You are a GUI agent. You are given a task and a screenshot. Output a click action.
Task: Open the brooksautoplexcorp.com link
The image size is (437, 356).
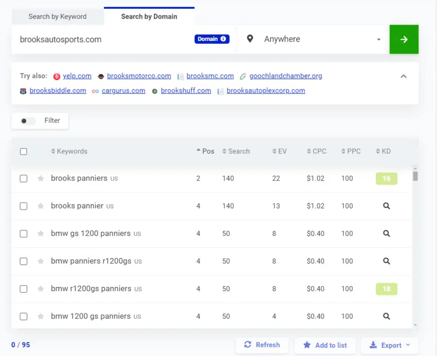[266, 91]
